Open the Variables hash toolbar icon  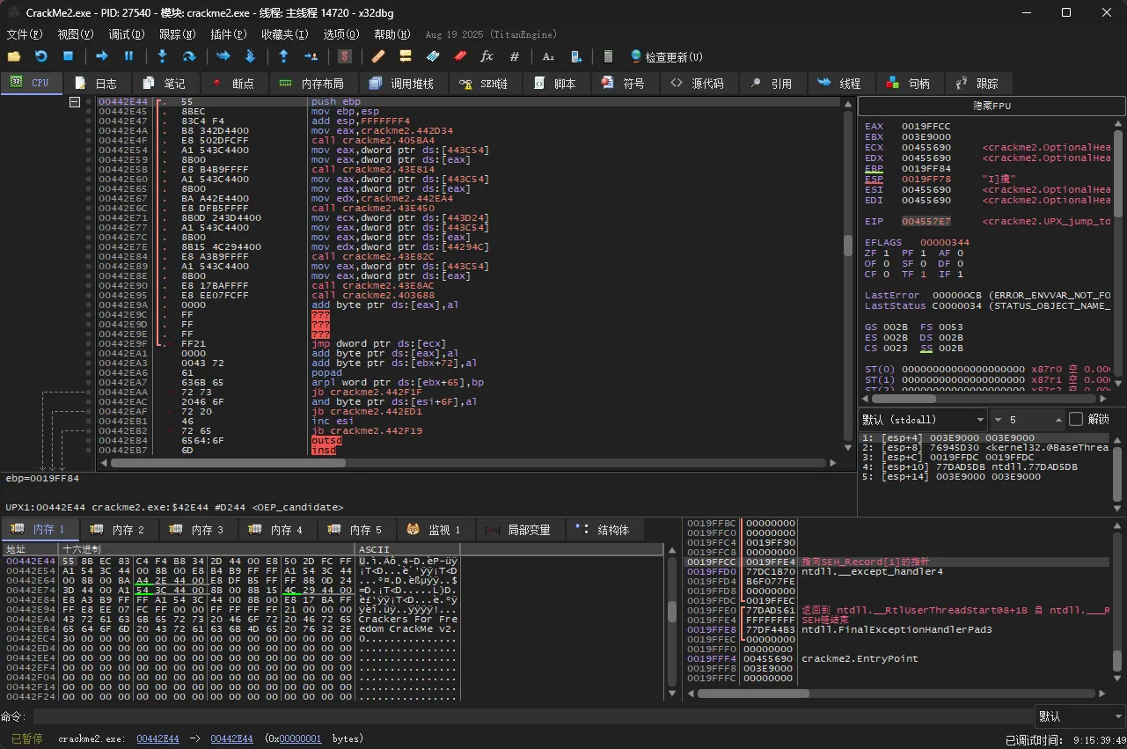point(515,56)
